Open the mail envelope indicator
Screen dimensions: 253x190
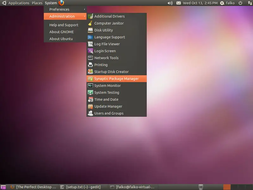point(178,3)
